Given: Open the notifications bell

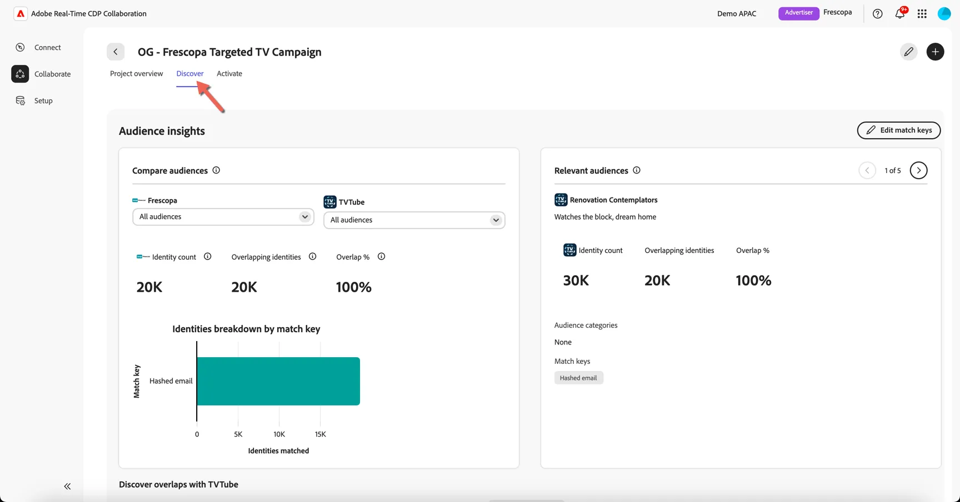Looking at the screenshot, I should coord(899,14).
